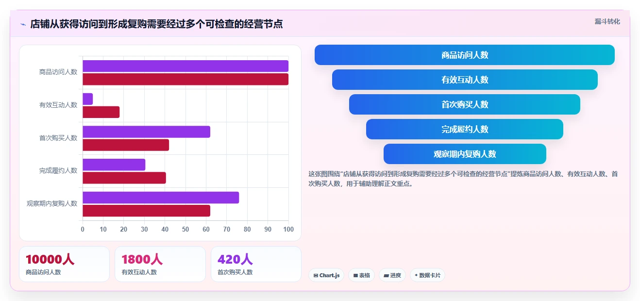The image size is (640, 301).
Task: Click the red bar for 完成履约人数
Action: (x=124, y=178)
